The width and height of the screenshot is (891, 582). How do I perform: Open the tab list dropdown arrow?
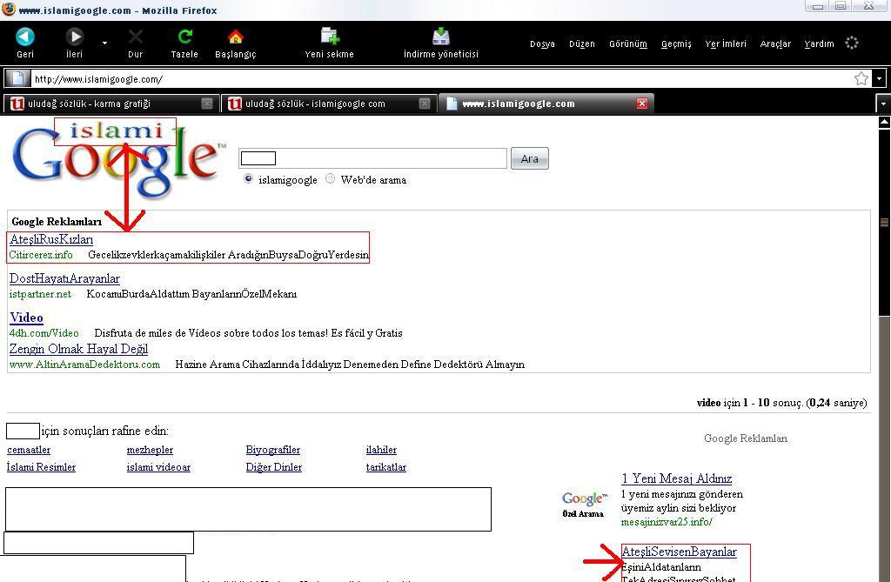882,104
